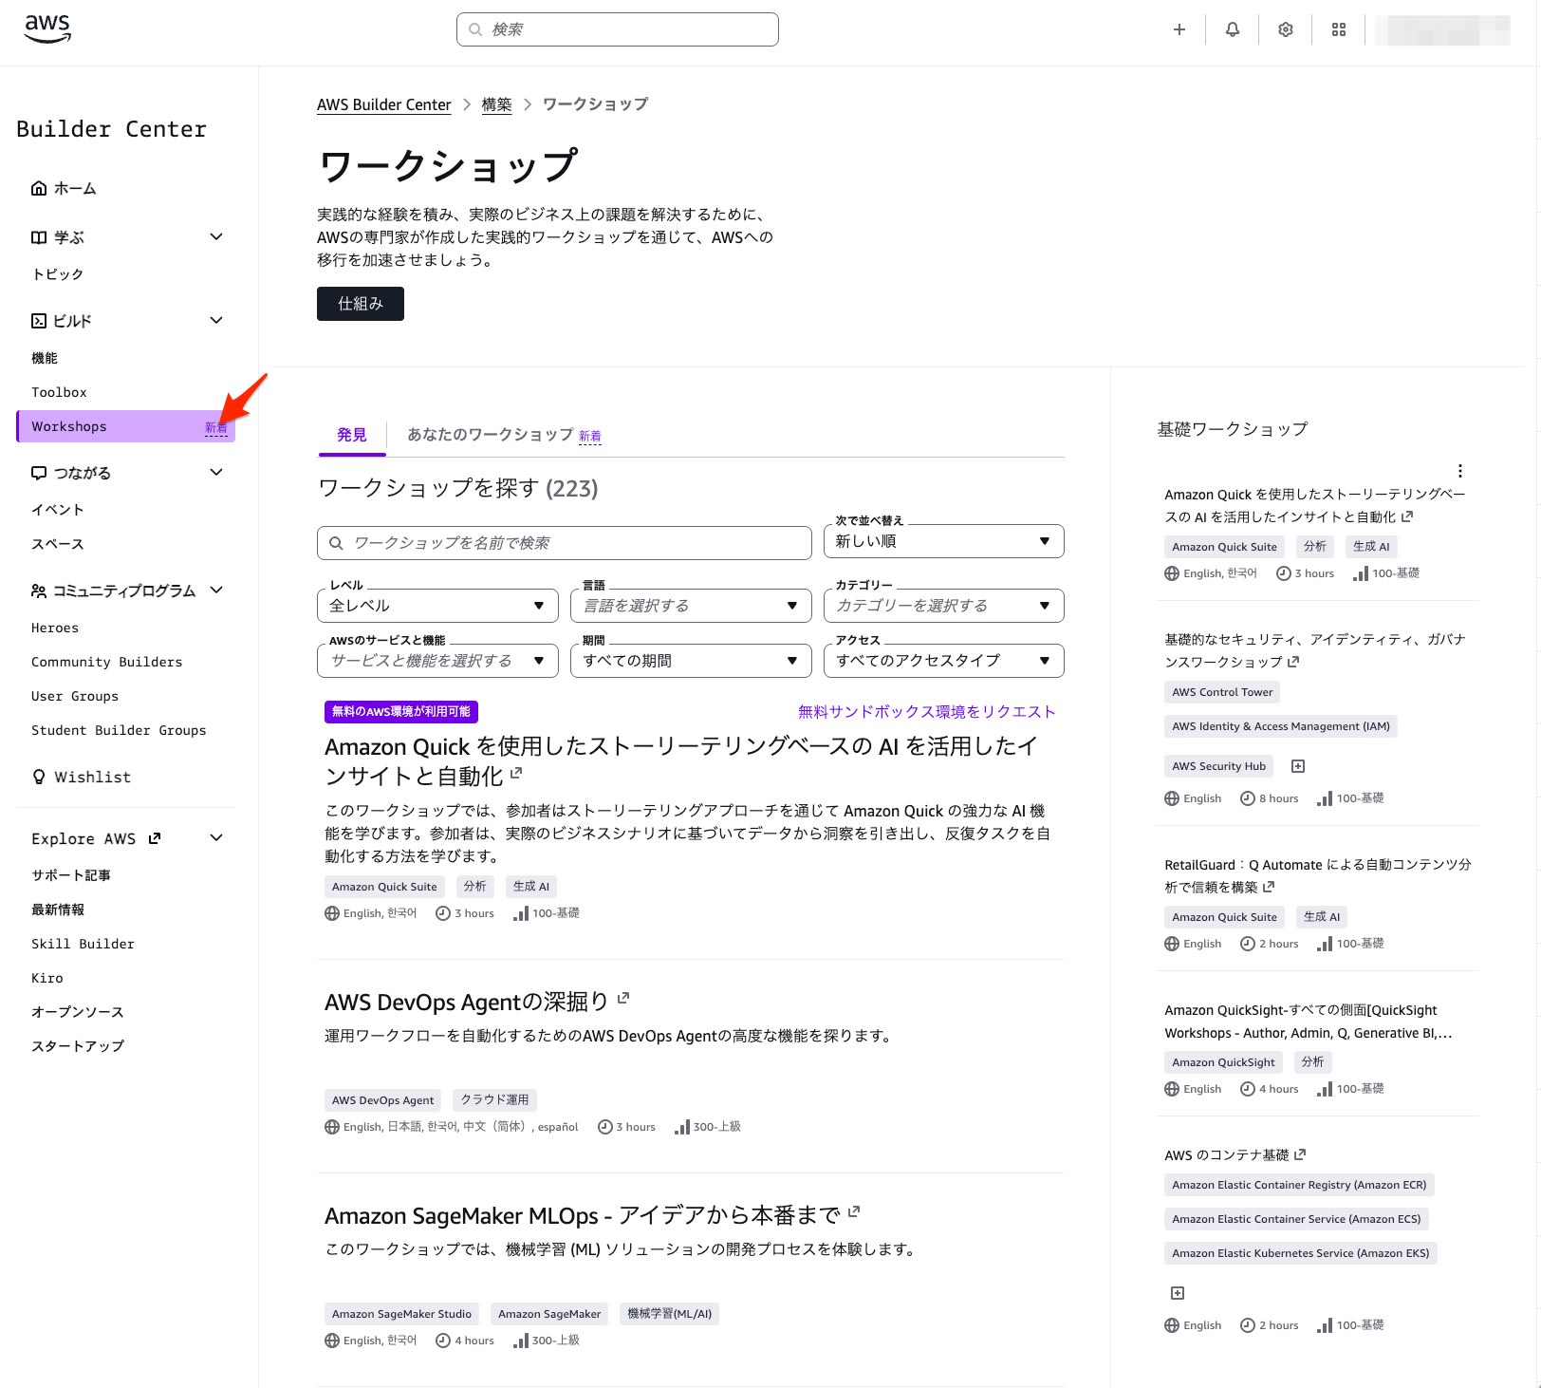Click external link icon after RetailGuard title

pos(1269,887)
